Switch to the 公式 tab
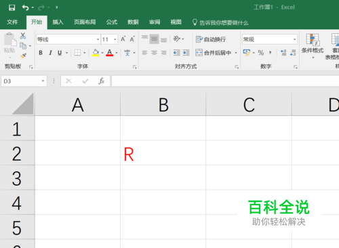 112,22
